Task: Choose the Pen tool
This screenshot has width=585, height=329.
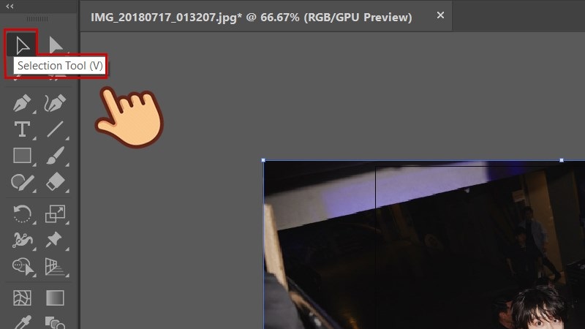Action: click(x=22, y=103)
